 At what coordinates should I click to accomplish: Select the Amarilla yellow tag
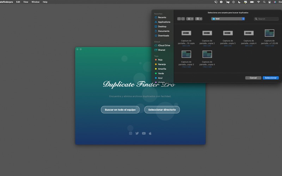pyautogui.click(x=160, y=69)
